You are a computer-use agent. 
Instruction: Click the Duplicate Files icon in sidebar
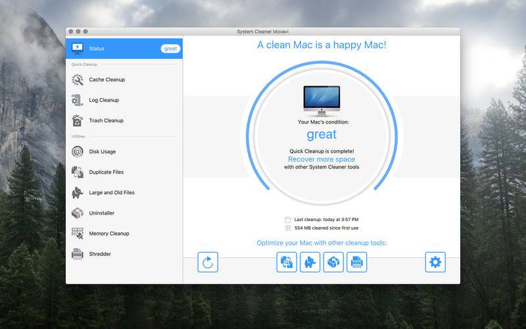pyautogui.click(x=78, y=172)
